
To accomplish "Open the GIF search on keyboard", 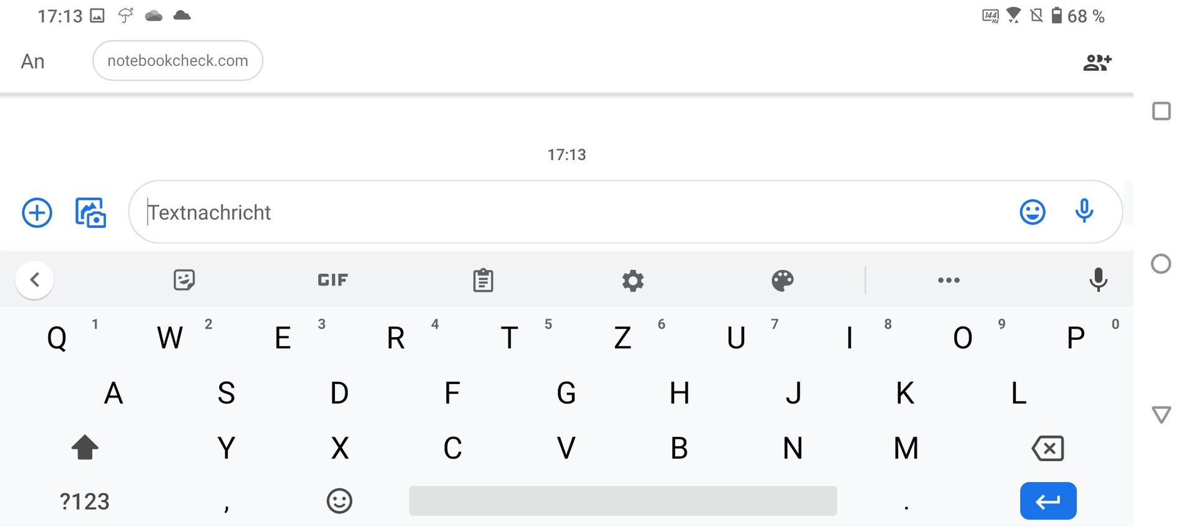I will 333,280.
